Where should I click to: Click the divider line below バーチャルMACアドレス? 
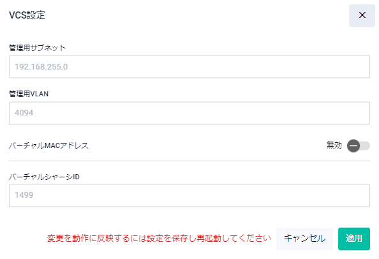(189, 161)
